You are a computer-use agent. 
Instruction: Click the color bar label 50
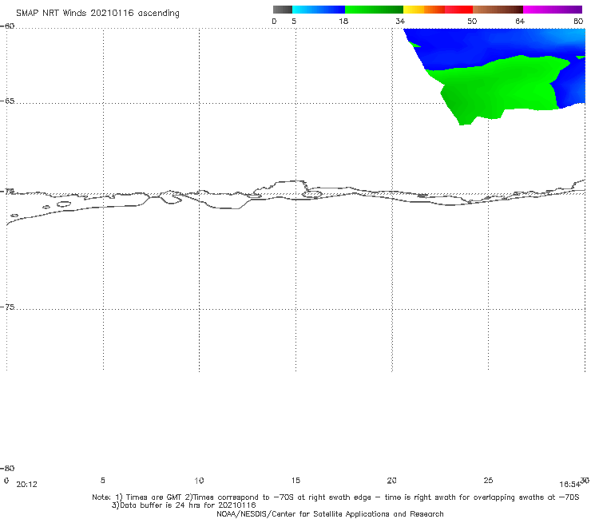pyautogui.click(x=472, y=21)
